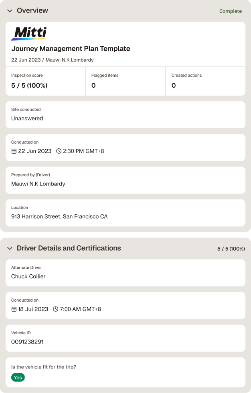This screenshot has width=251, height=393.
Task: Select the Vehicle ID 0091238291 field
Action: (125, 338)
